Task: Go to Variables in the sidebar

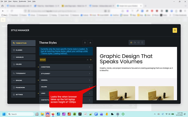Action: coord(23,57)
